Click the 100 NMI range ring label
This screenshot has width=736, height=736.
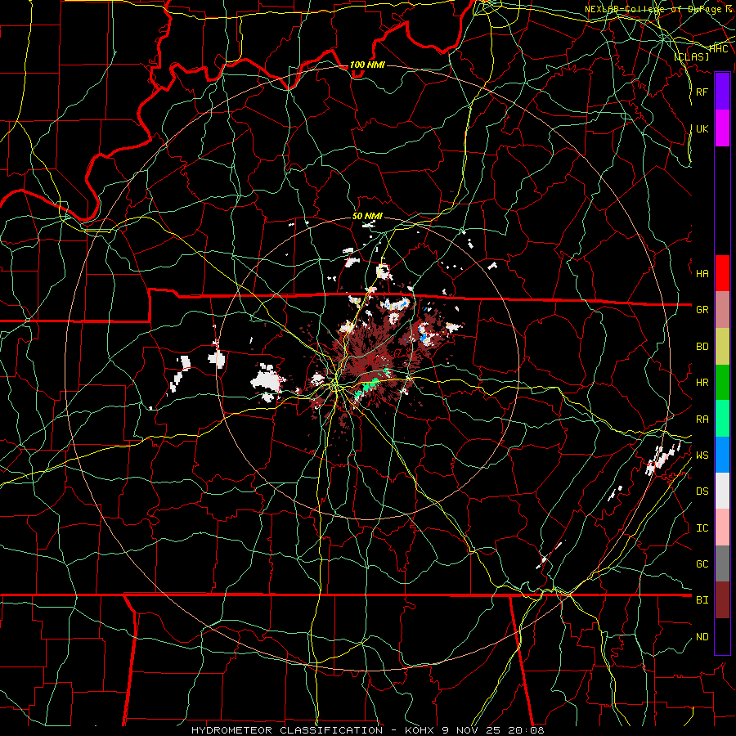[x=367, y=65]
